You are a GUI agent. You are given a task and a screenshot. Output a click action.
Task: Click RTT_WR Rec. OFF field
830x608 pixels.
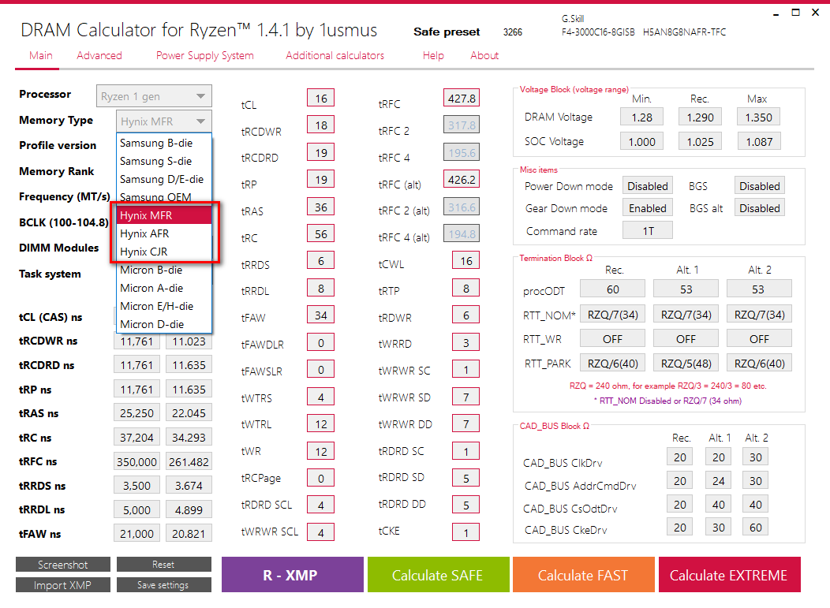point(612,339)
